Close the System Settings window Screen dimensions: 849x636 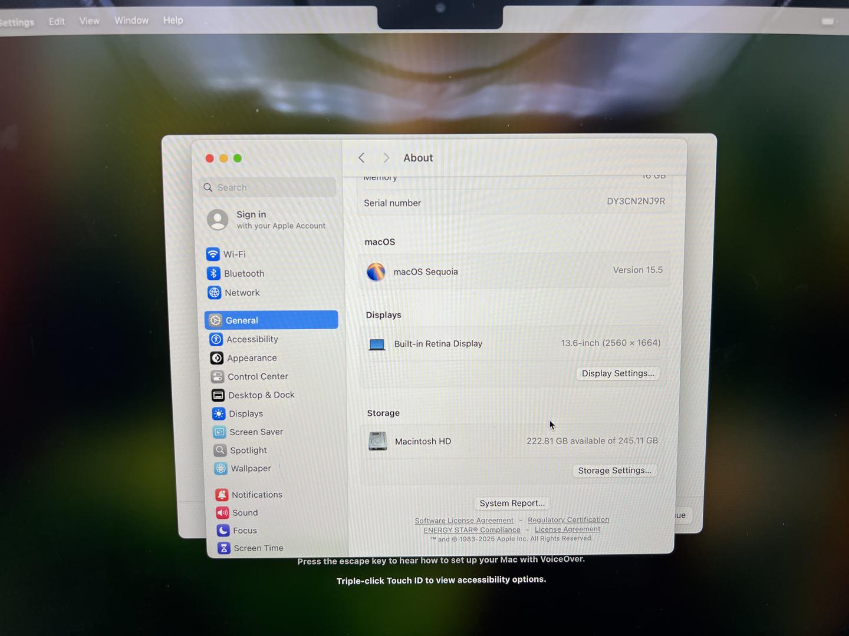209,158
